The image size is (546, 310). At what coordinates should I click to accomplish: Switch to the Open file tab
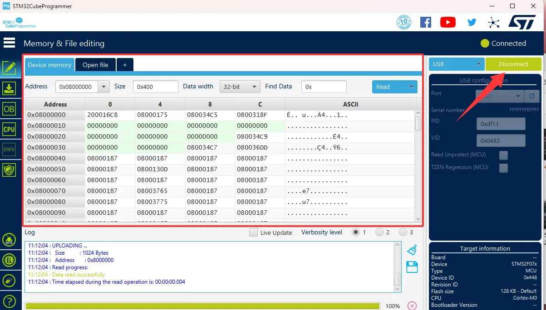[95, 65]
